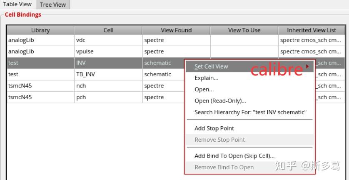The height and width of the screenshot is (180, 349).
Task: Click Search Hierarchy For test INV schematic
Action: (x=250, y=112)
